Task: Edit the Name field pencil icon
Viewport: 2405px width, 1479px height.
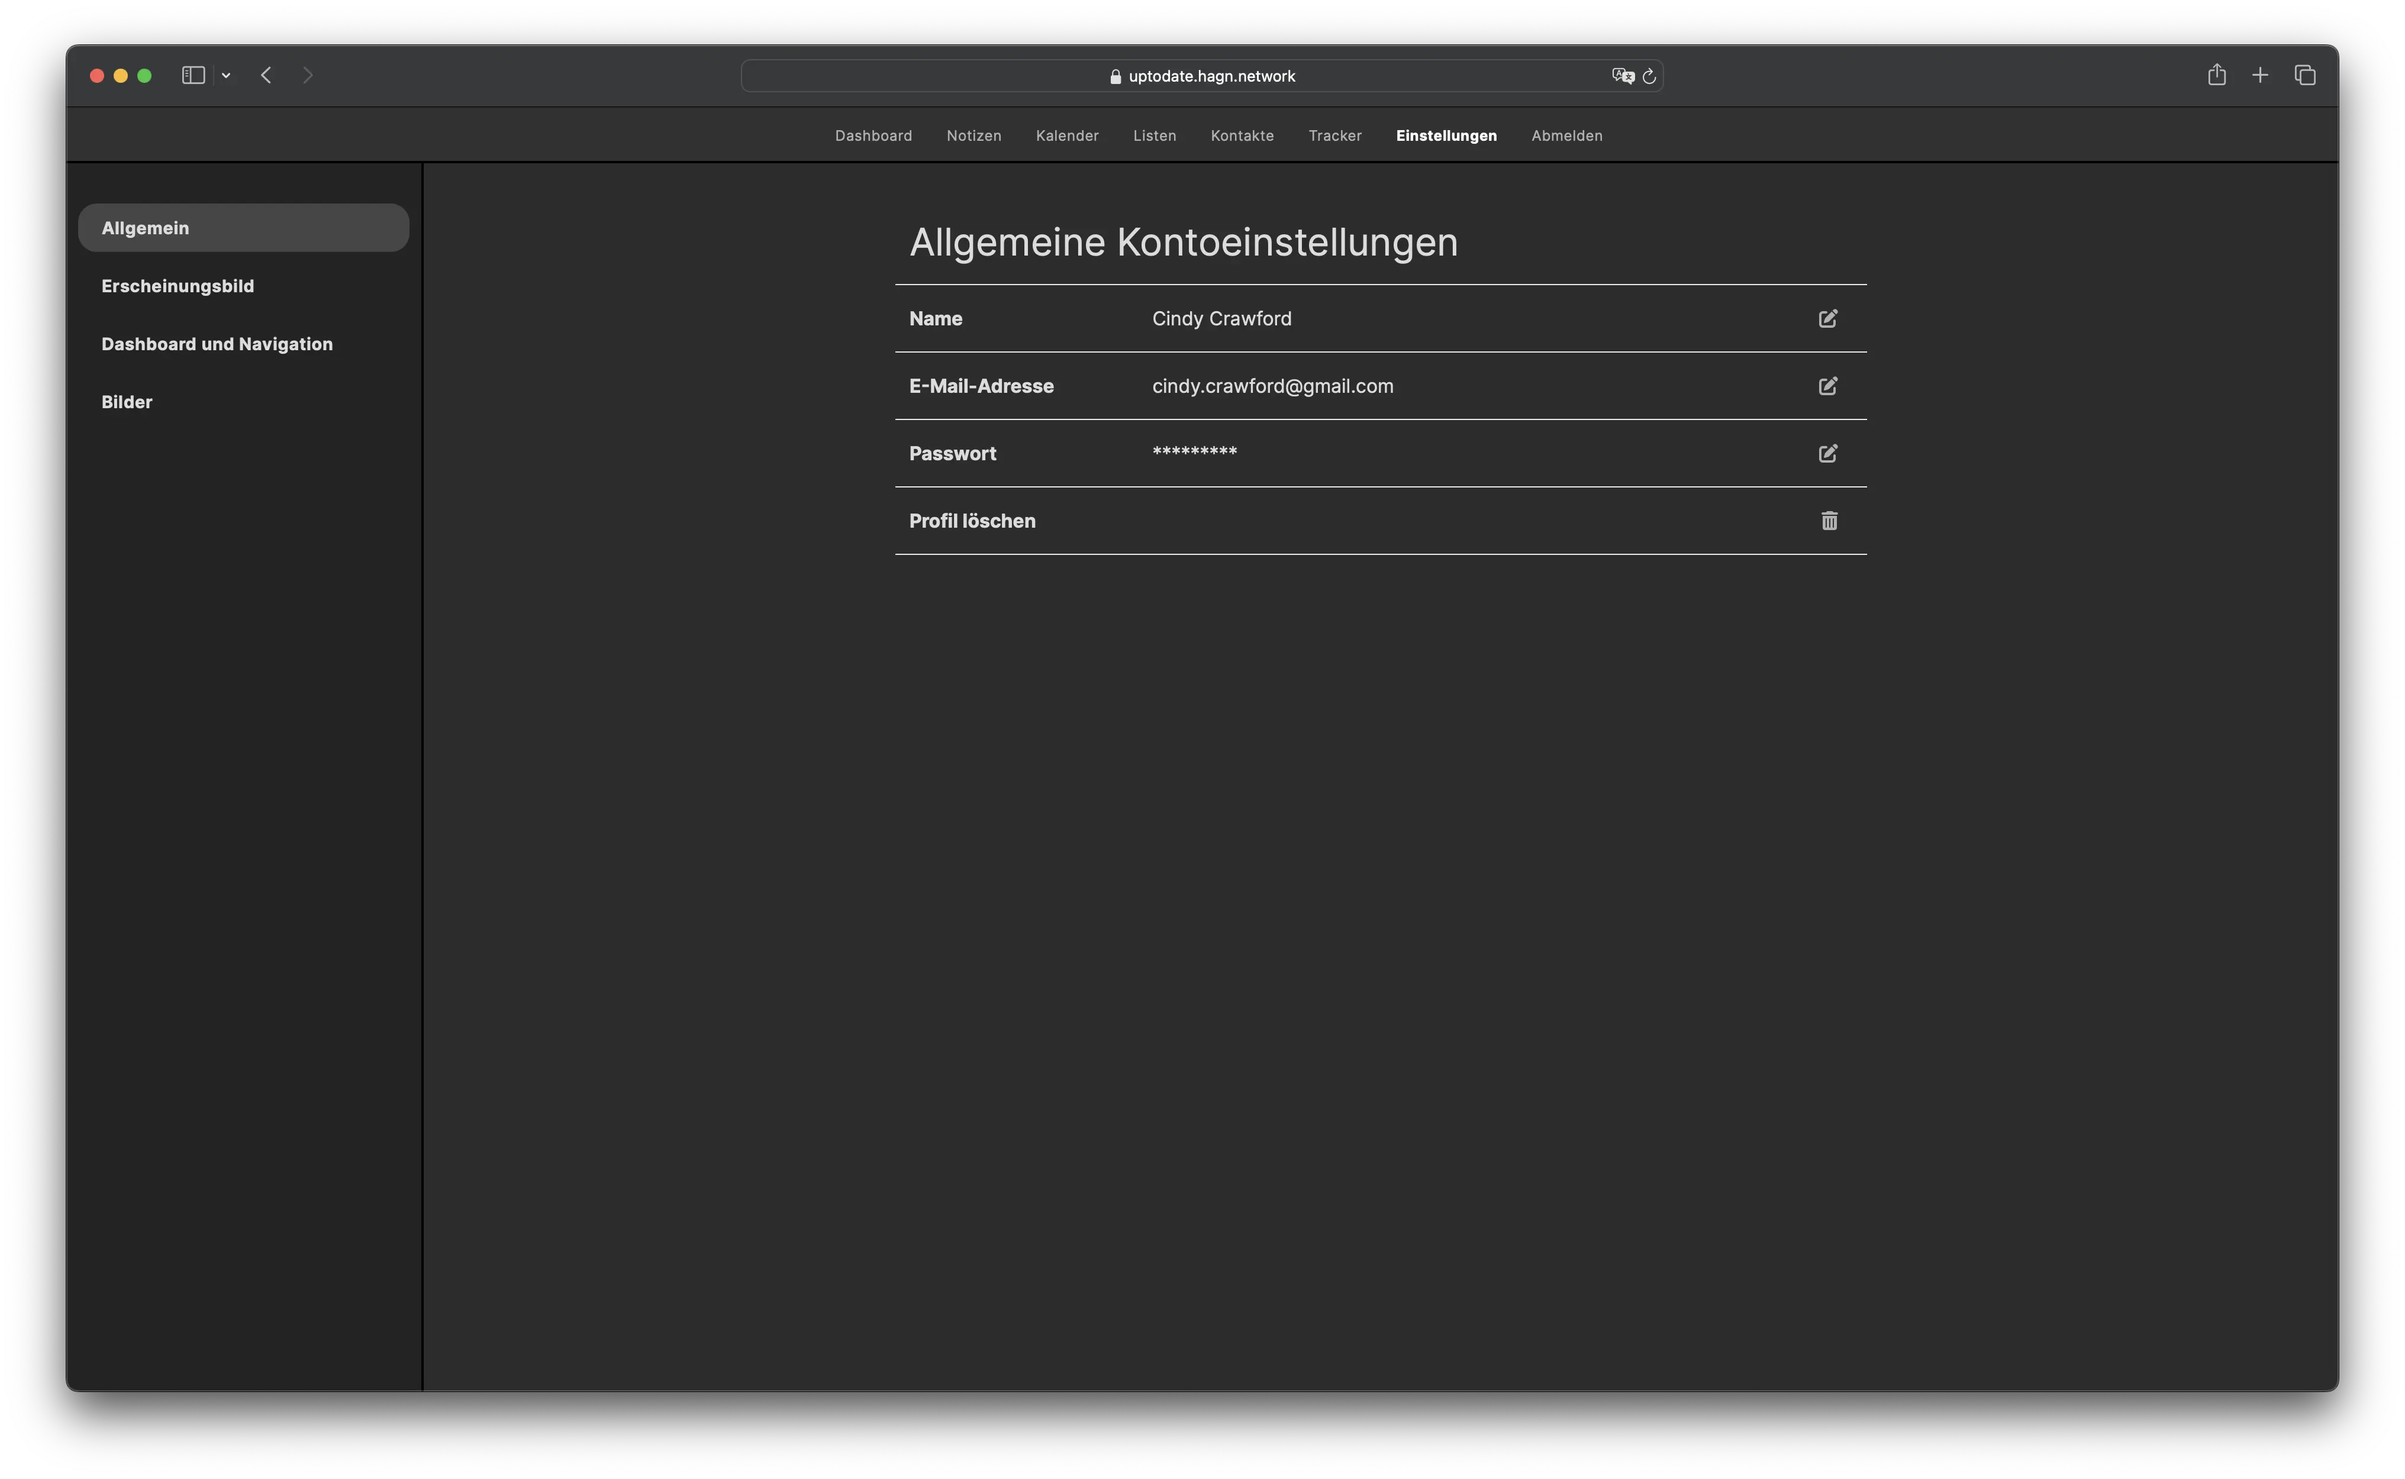Action: [1828, 318]
